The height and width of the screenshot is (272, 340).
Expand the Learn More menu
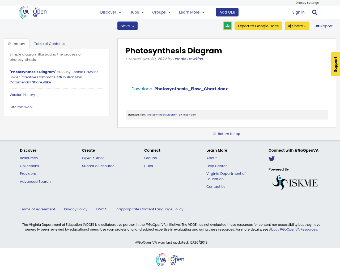[x=191, y=12]
